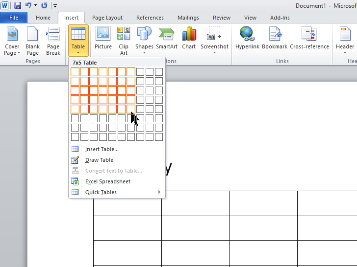357x267 pixels.
Task: Insert a Picture from file
Action: point(103,39)
